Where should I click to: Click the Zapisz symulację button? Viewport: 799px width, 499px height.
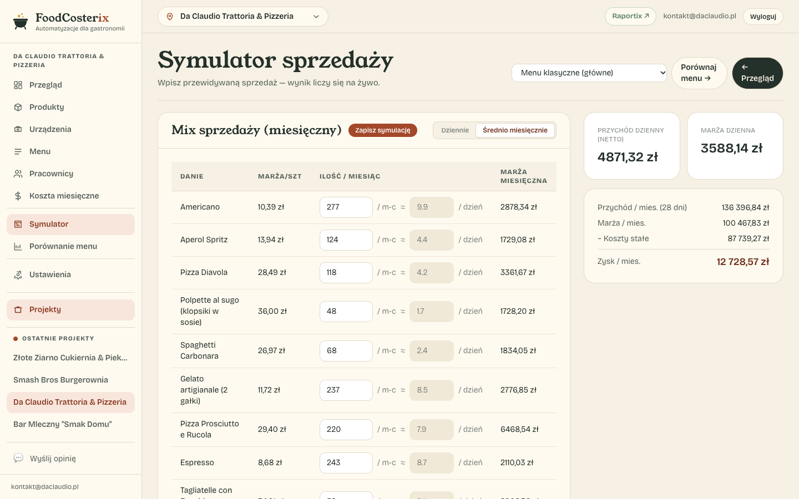click(x=383, y=130)
